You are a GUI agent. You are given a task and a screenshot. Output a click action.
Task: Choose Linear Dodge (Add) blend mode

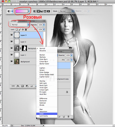pos(47,75)
